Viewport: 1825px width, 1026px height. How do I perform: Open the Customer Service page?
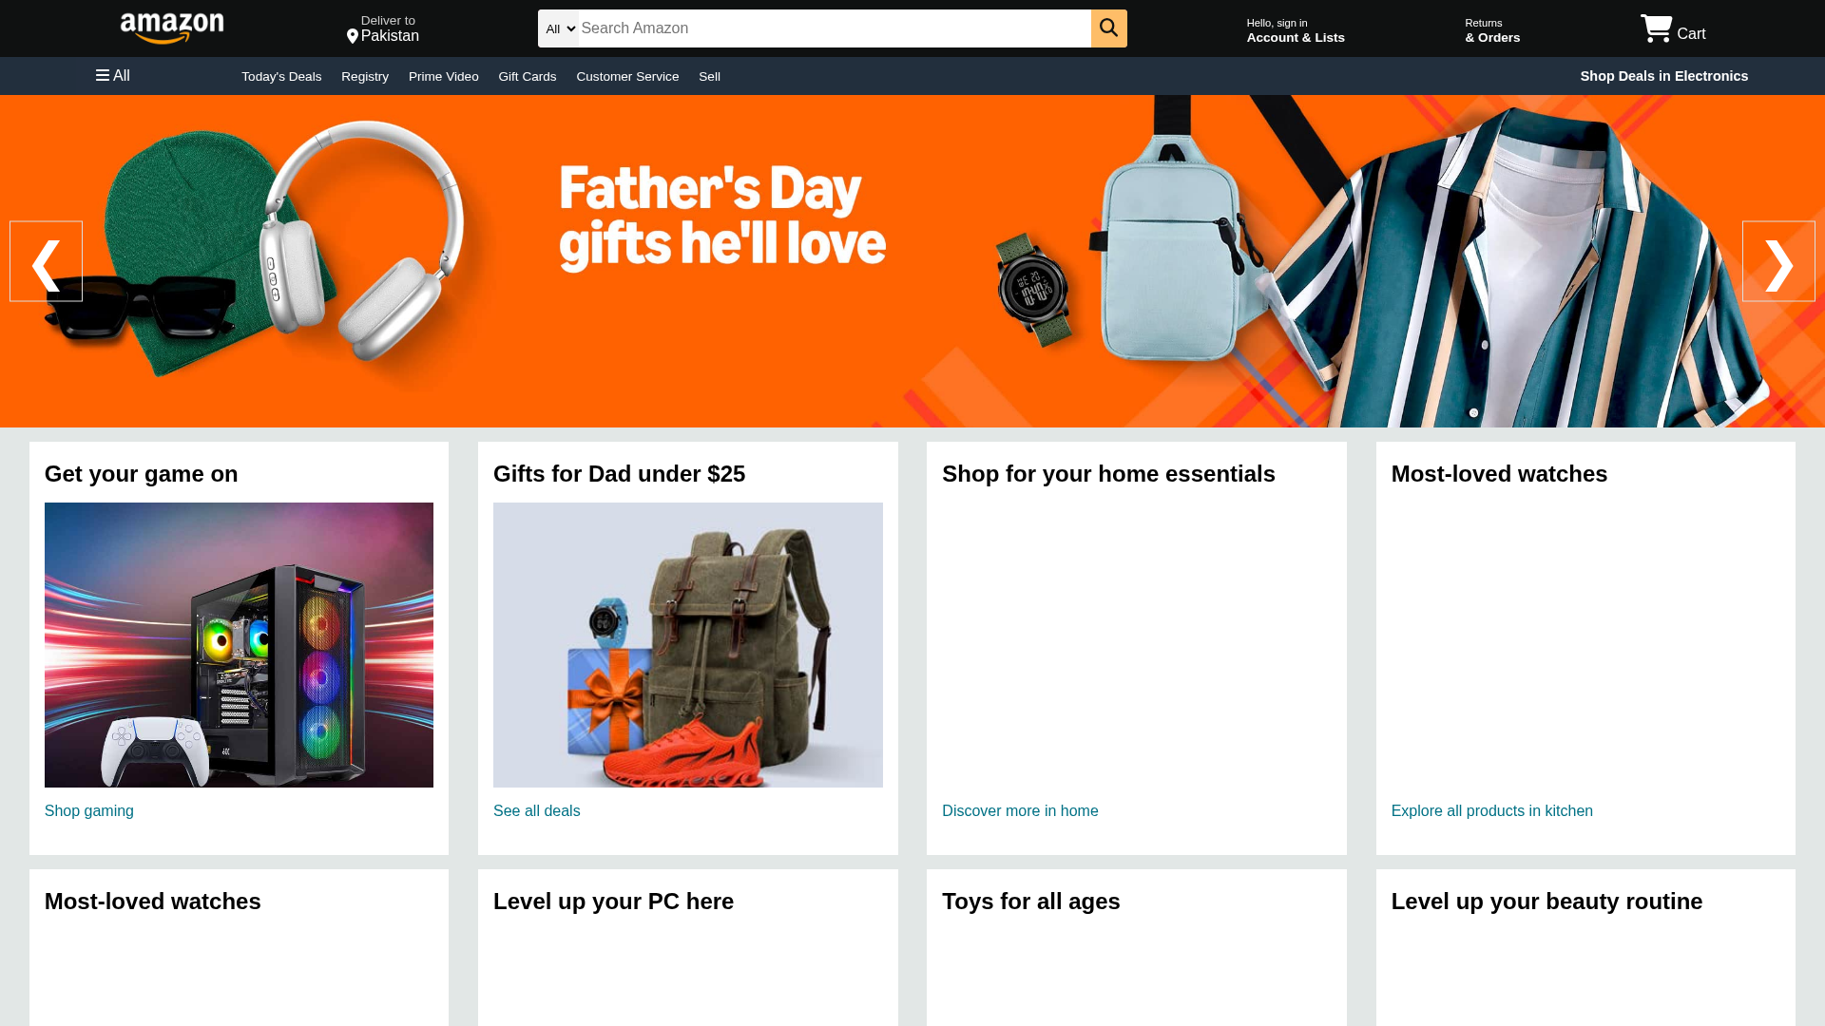[x=627, y=76]
